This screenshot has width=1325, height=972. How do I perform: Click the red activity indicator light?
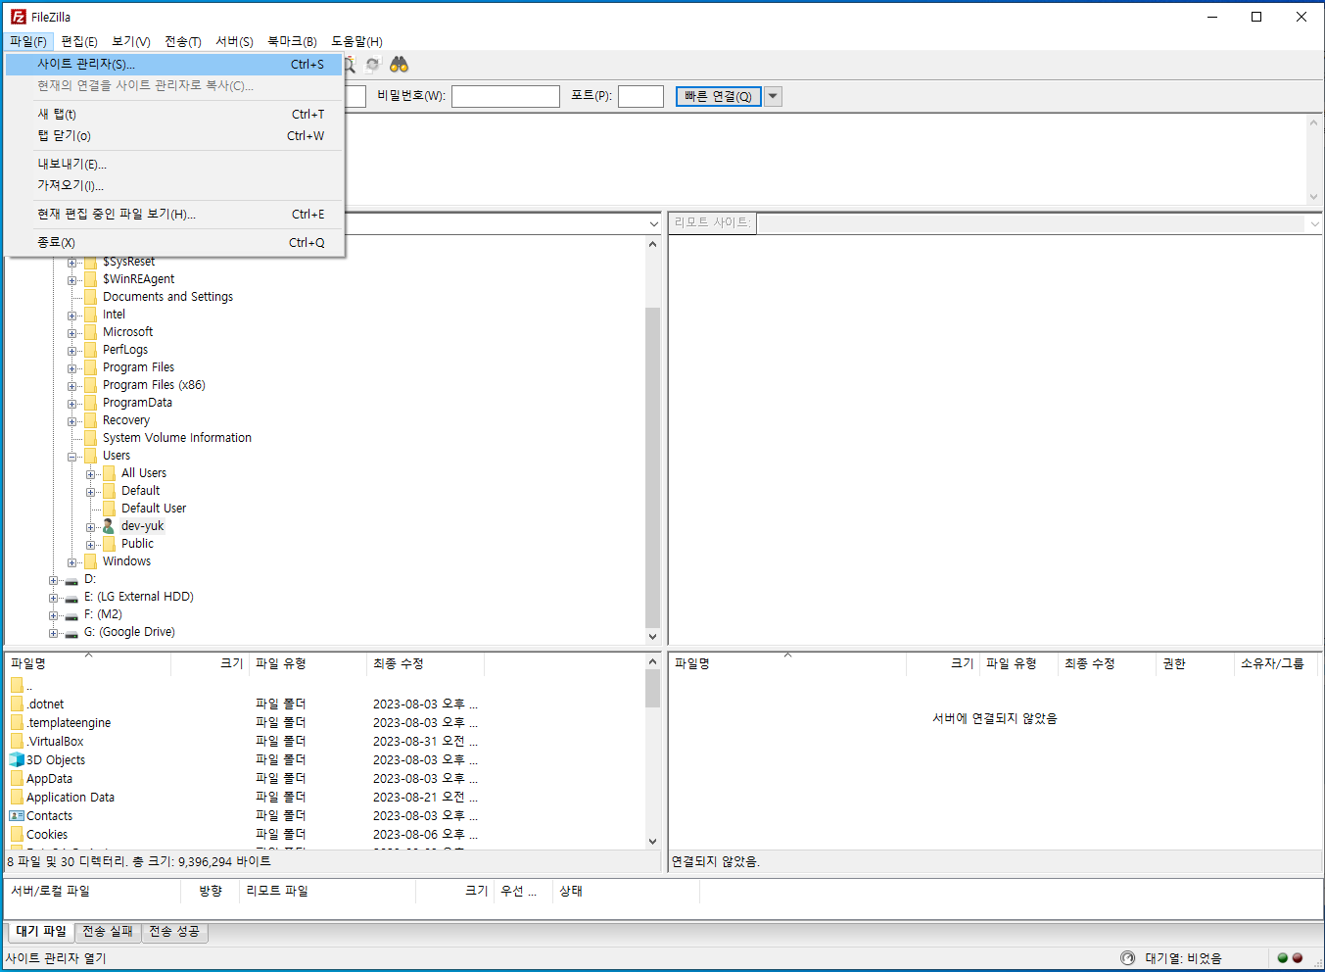tap(1298, 958)
